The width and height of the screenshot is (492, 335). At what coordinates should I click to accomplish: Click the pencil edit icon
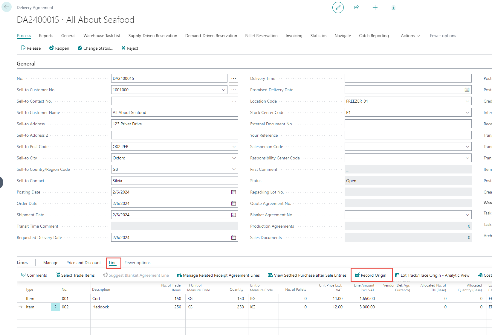pos(338,7)
